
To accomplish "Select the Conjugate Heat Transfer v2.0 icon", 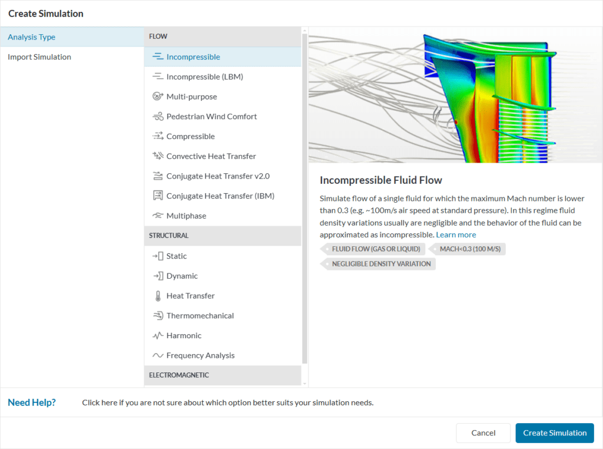I will coord(158,176).
